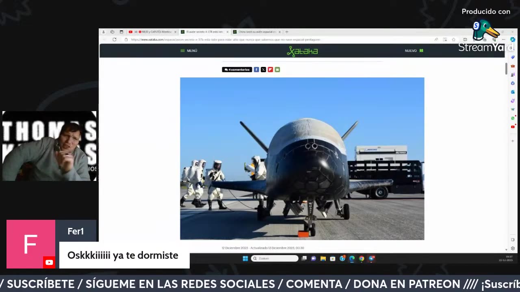Open Microsoft Edge from taskbar

352,258
